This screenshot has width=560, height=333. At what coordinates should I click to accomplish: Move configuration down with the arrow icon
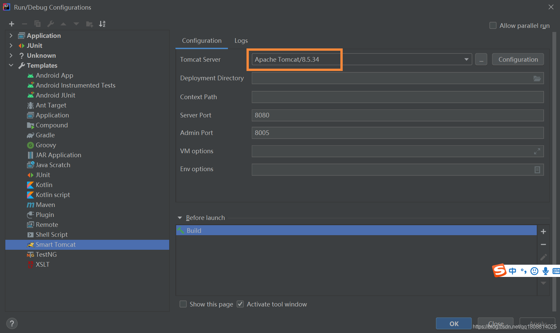coord(76,24)
